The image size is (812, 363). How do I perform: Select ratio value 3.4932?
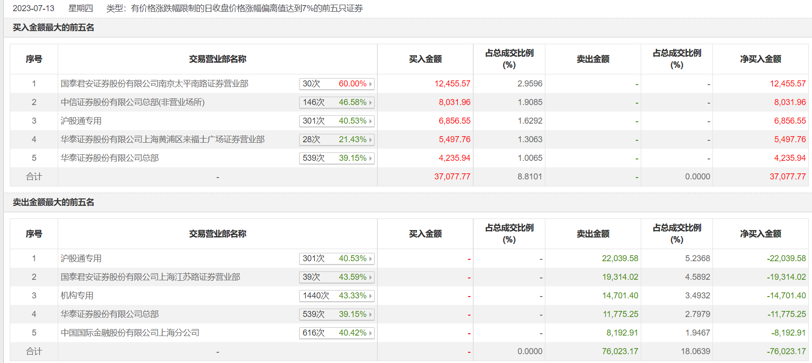click(698, 296)
